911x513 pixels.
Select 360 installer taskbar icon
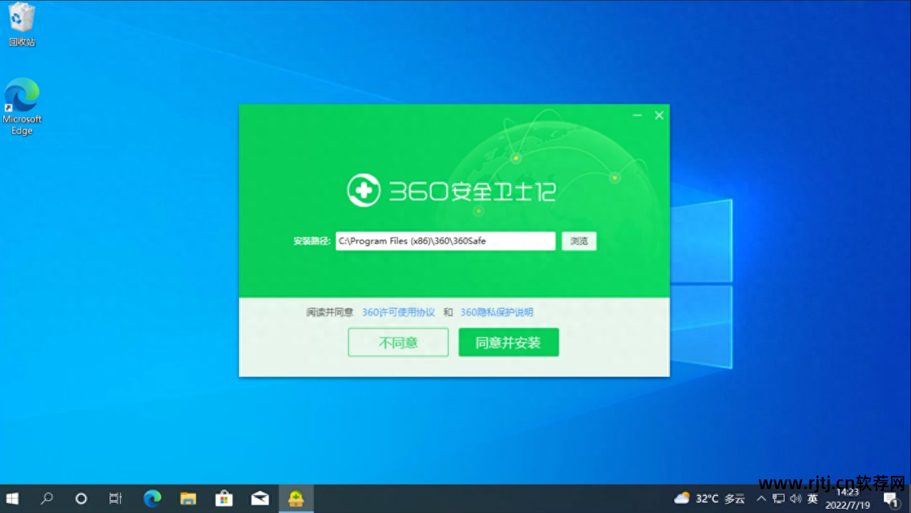tap(297, 499)
